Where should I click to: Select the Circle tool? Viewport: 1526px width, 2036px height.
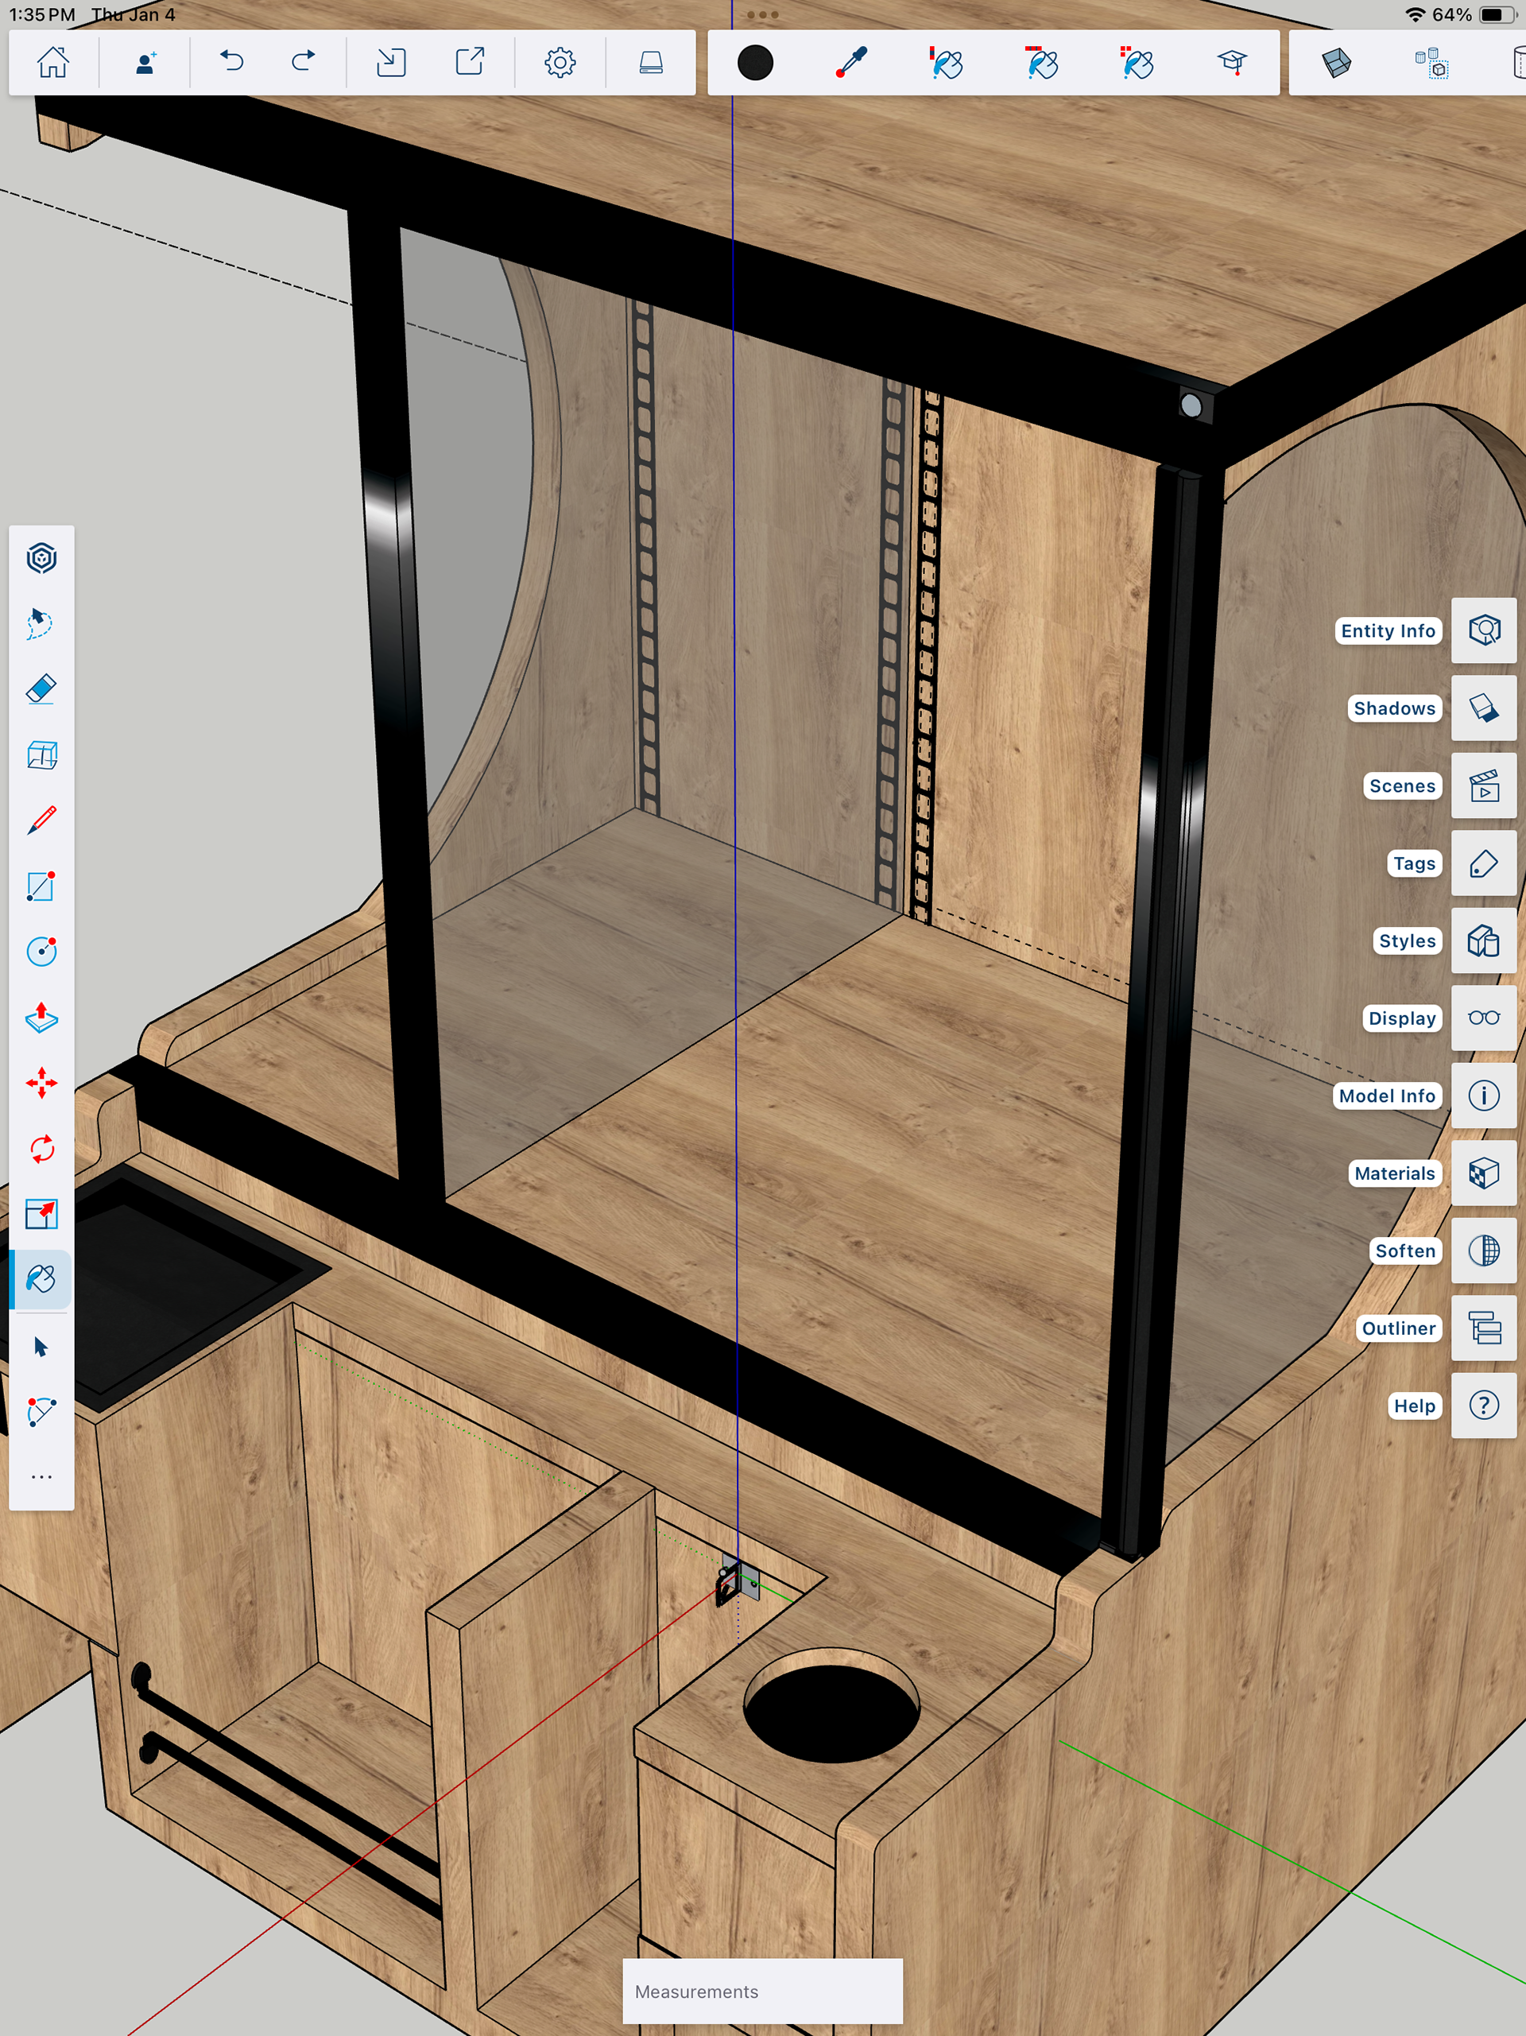[41, 951]
